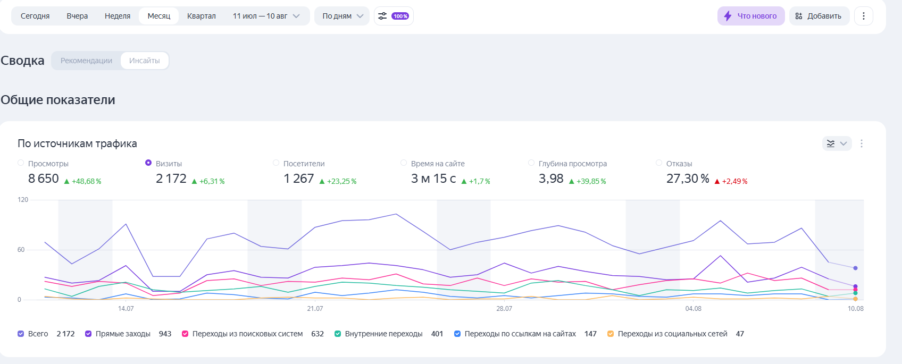Click the lightning icon in "Что нового"

click(728, 16)
